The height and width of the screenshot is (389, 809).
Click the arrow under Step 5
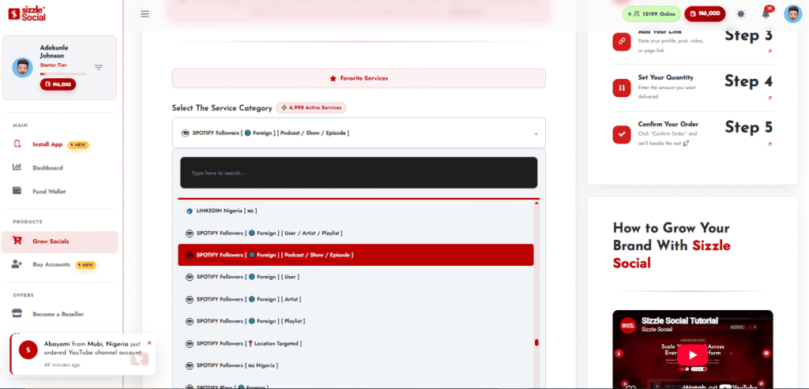point(769,144)
